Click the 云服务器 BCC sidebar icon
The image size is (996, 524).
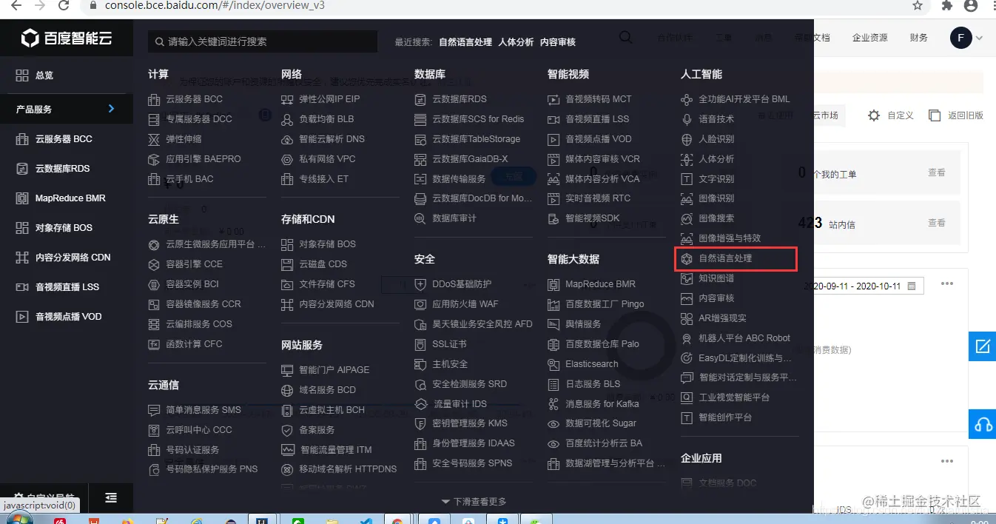tap(21, 139)
